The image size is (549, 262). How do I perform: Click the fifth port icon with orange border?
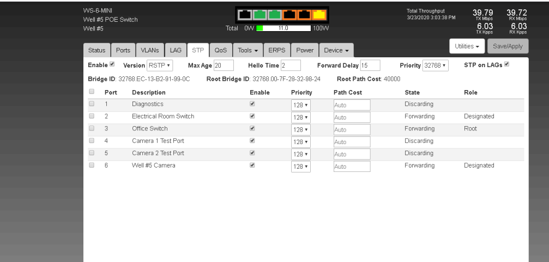(305, 13)
